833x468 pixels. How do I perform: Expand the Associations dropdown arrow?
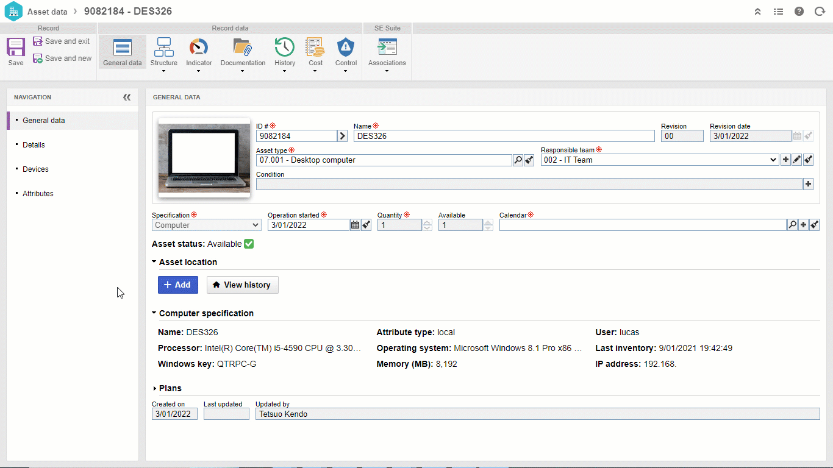(387, 71)
